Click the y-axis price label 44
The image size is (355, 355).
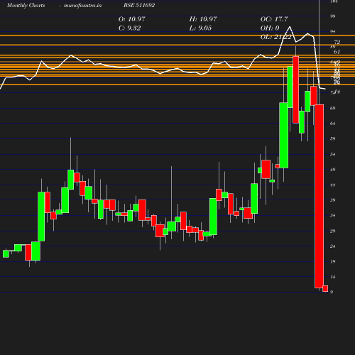(x=332, y=185)
